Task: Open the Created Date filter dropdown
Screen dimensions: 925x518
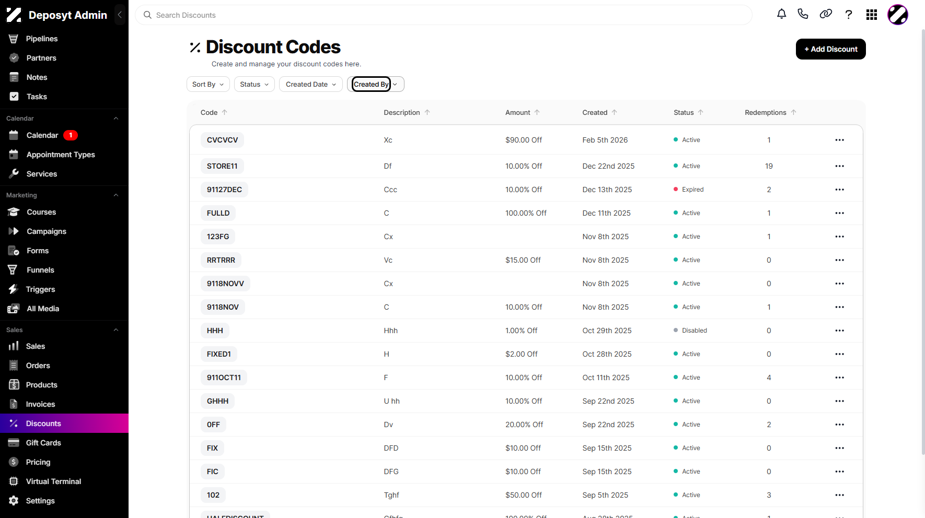Action: (x=311, y=84)
